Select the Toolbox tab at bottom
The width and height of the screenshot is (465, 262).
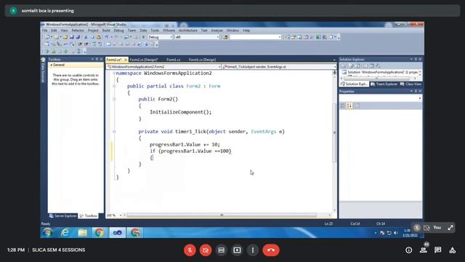point(89,216)
